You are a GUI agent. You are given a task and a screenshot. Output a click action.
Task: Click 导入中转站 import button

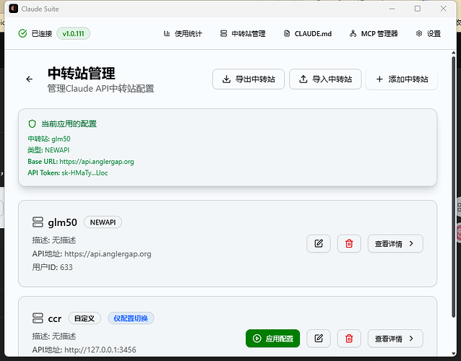point(325,79)
